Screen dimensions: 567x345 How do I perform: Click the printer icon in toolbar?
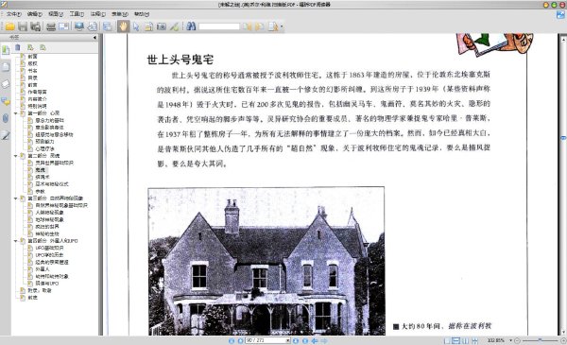pos(51,26)
